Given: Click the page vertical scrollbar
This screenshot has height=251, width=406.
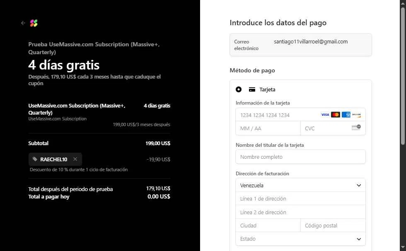Looking at the screenshot, I should click(x=403, y=76).
